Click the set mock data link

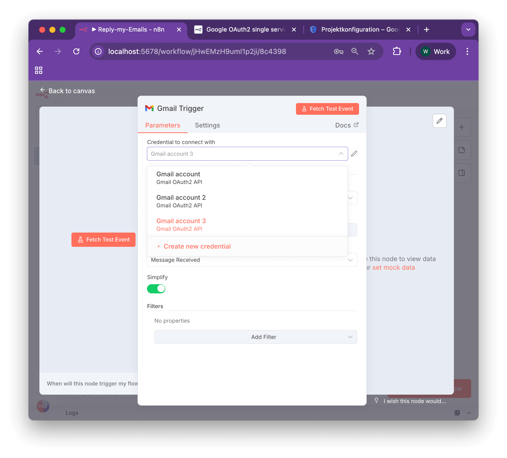click(x=393, y=268)
